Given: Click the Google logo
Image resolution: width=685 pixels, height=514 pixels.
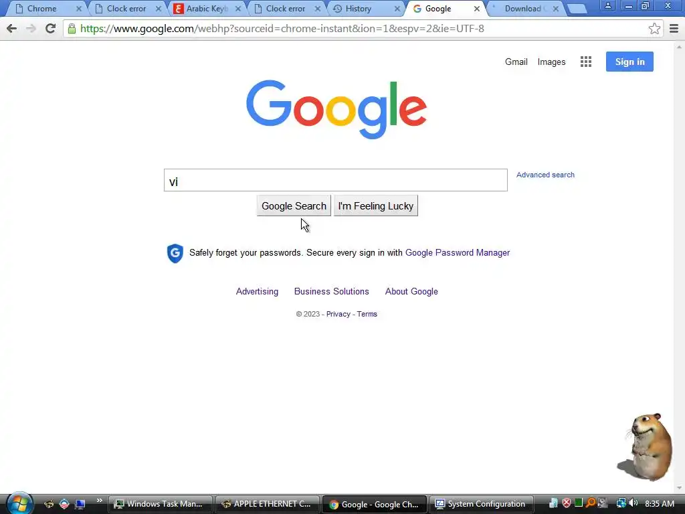Looking at the screenshot, I should (336, 109).
